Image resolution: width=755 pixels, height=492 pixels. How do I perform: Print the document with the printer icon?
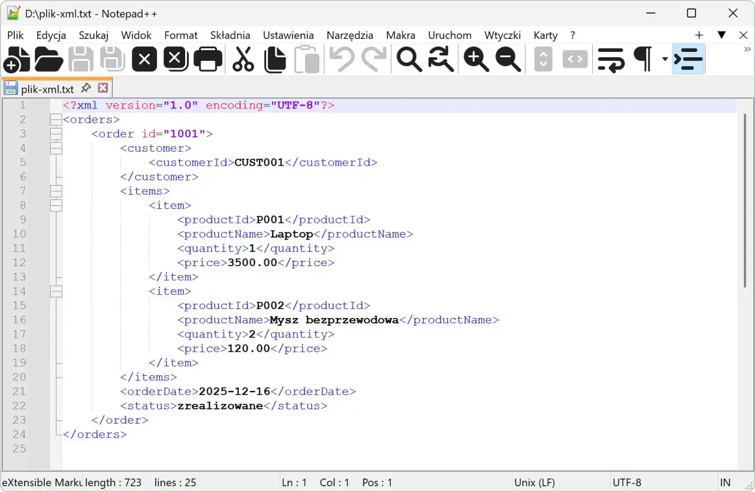tap(208, 60)
